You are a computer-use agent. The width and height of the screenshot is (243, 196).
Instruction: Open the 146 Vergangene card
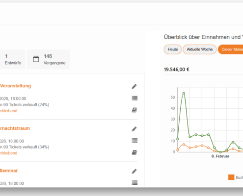point(49,59)
